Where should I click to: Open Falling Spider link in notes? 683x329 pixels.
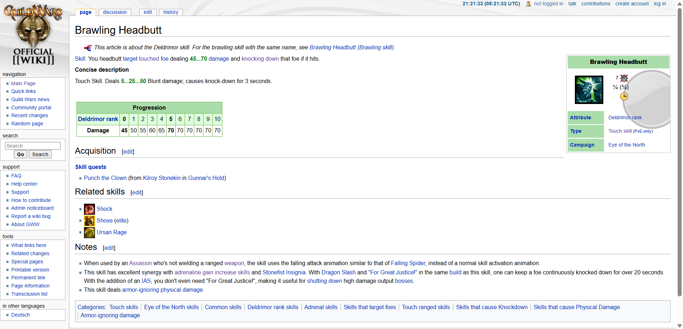point(408,263)
